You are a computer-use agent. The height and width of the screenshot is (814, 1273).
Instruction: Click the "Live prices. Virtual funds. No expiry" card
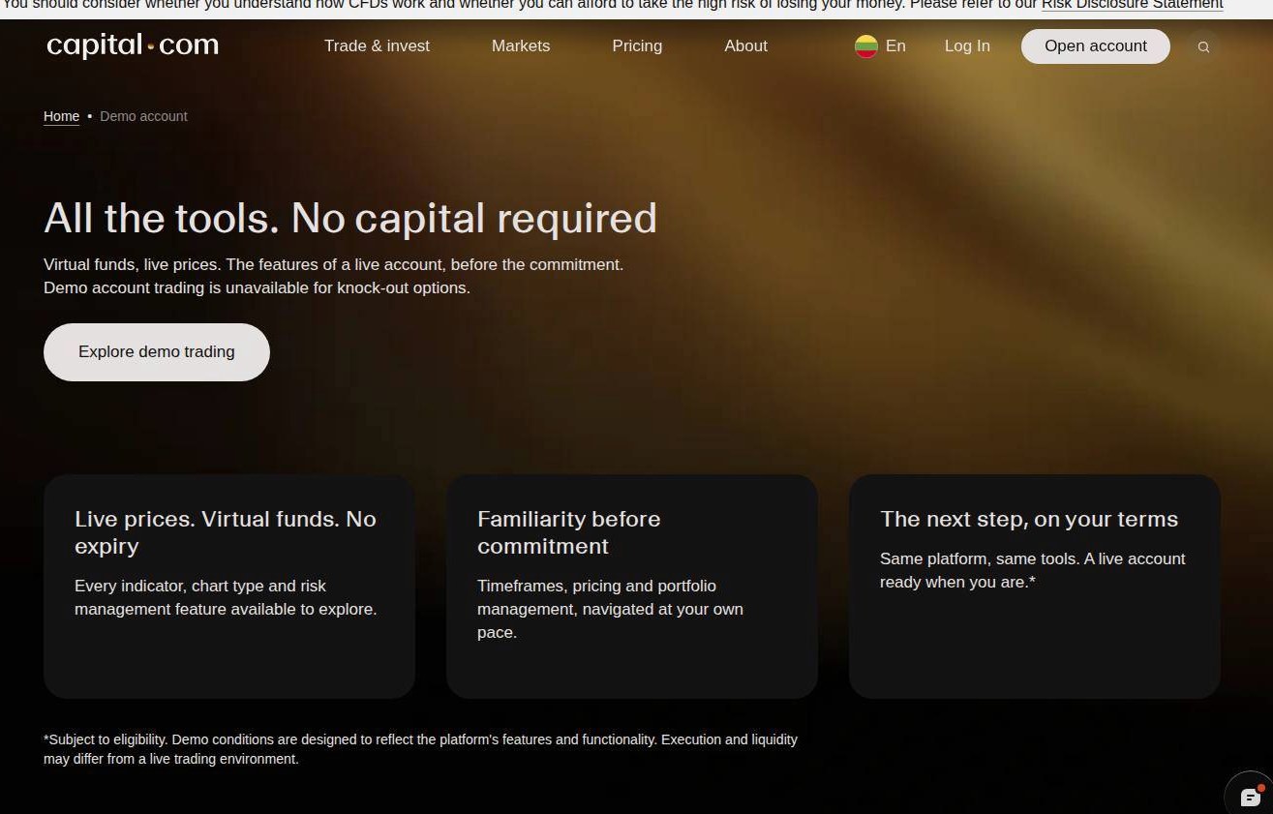point(229,587)
